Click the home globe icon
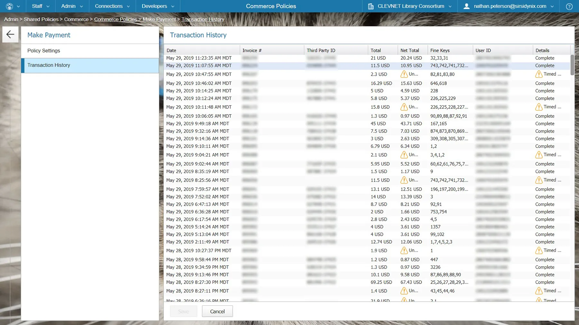 tap(9, 6)
